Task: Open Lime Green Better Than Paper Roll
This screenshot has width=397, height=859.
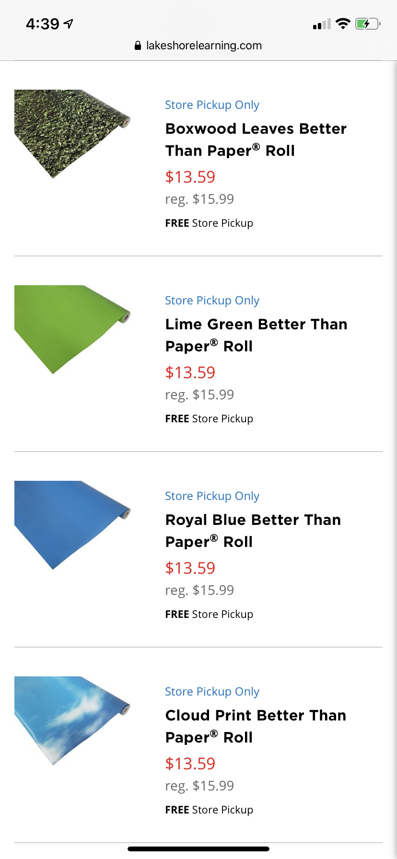Action: 256,335
